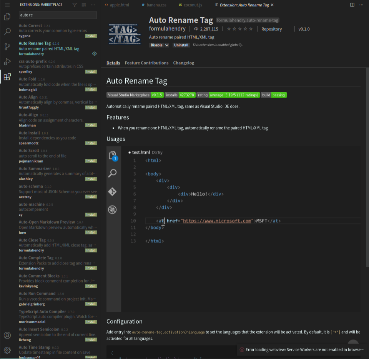
Task: Click the Disable button
Action: click(156, 45)
